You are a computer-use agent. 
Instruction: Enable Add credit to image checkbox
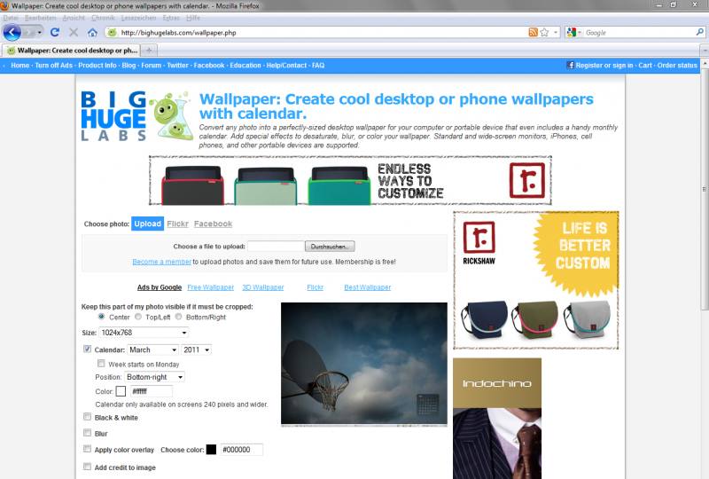click(87, 467)
